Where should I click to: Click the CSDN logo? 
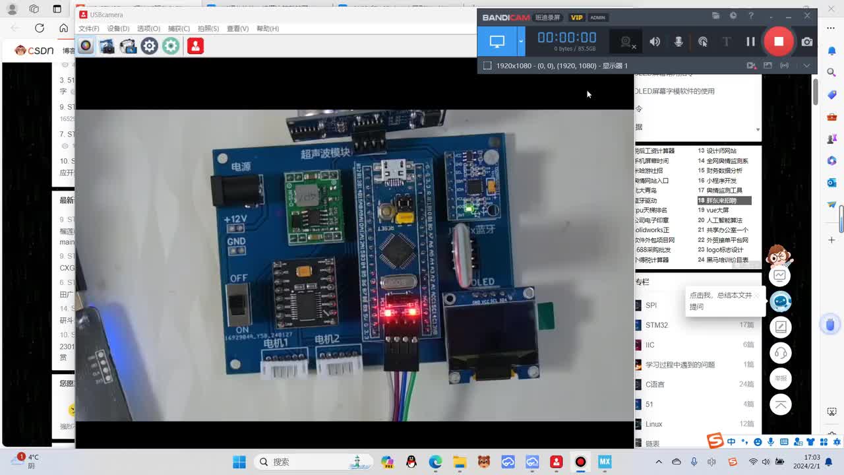34,50
